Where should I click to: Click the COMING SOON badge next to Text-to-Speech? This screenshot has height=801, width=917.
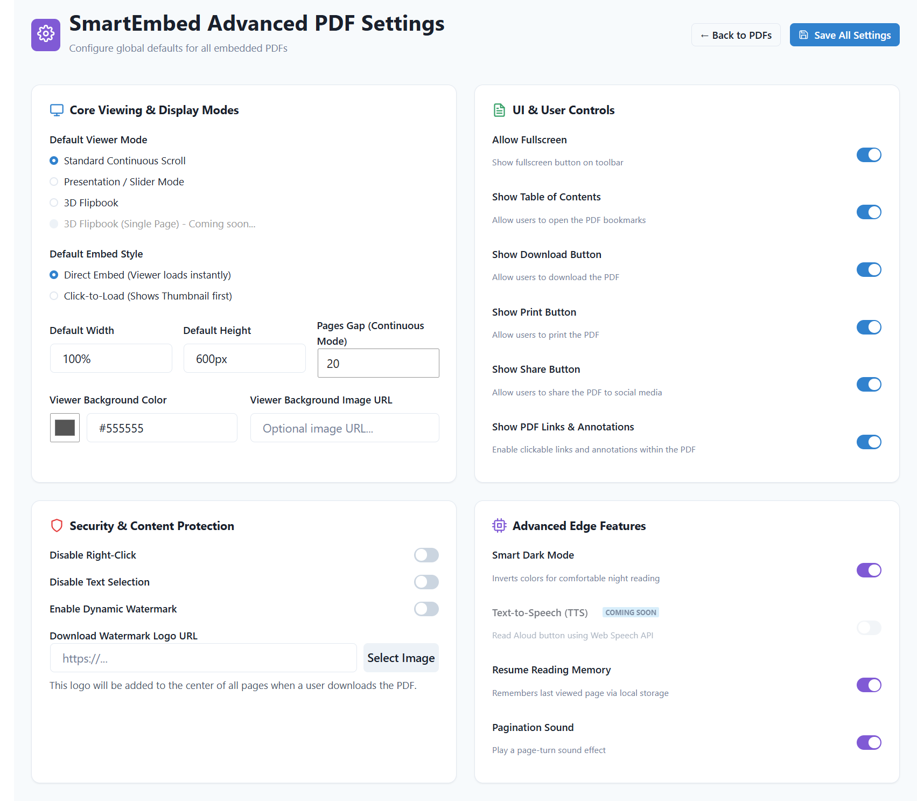coord(631,612)
